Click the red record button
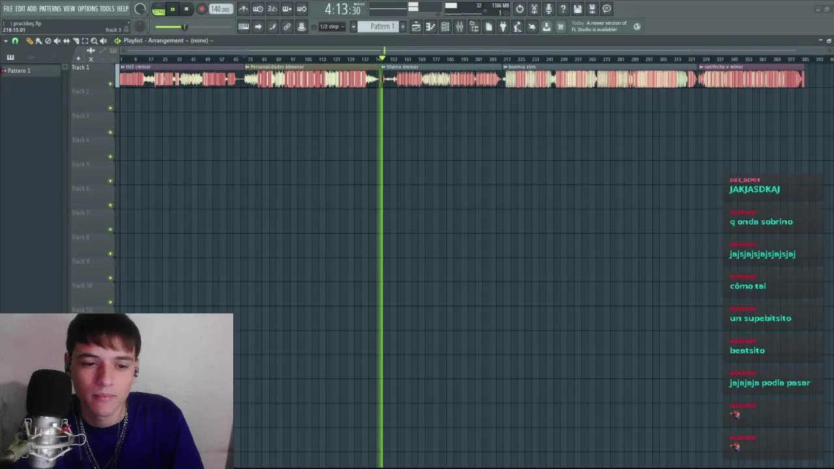 201,9
